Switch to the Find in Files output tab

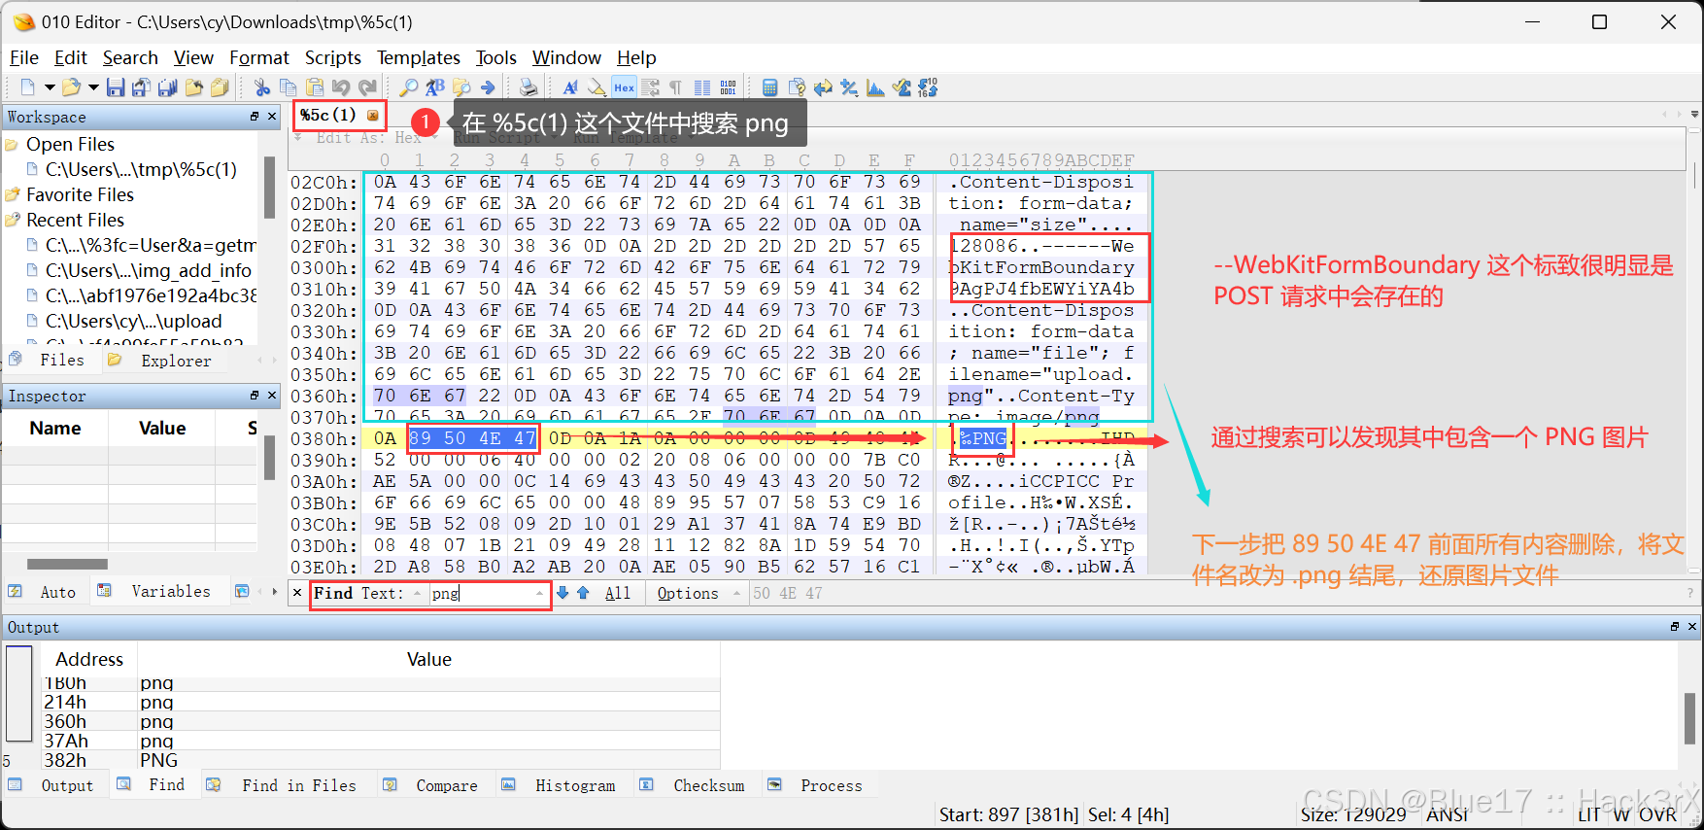(289, 785)
